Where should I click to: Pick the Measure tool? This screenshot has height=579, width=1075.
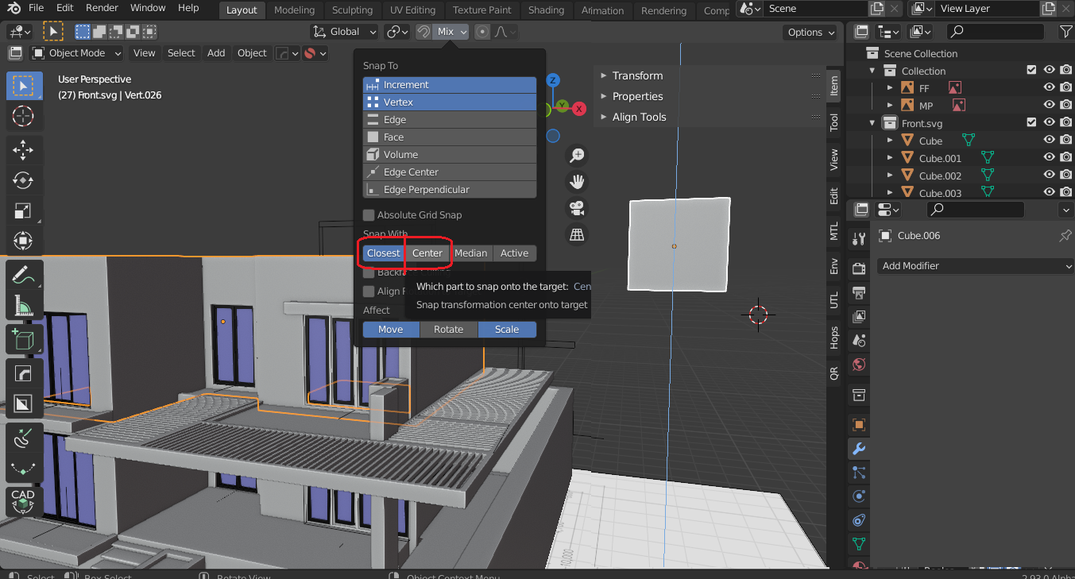pos(23,306)
